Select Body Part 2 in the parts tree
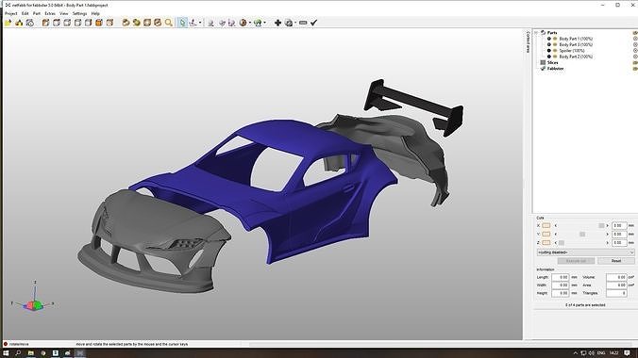The width and height of the screenshot is (638, 358). (x=576, y=57)
